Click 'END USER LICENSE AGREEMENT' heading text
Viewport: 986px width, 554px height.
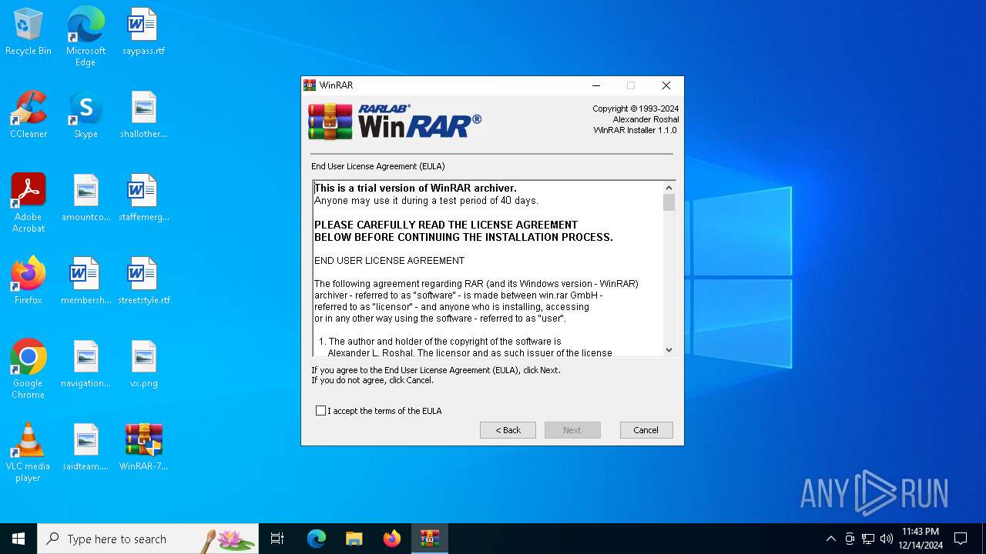pyautogui.click(x=390, y=261)
